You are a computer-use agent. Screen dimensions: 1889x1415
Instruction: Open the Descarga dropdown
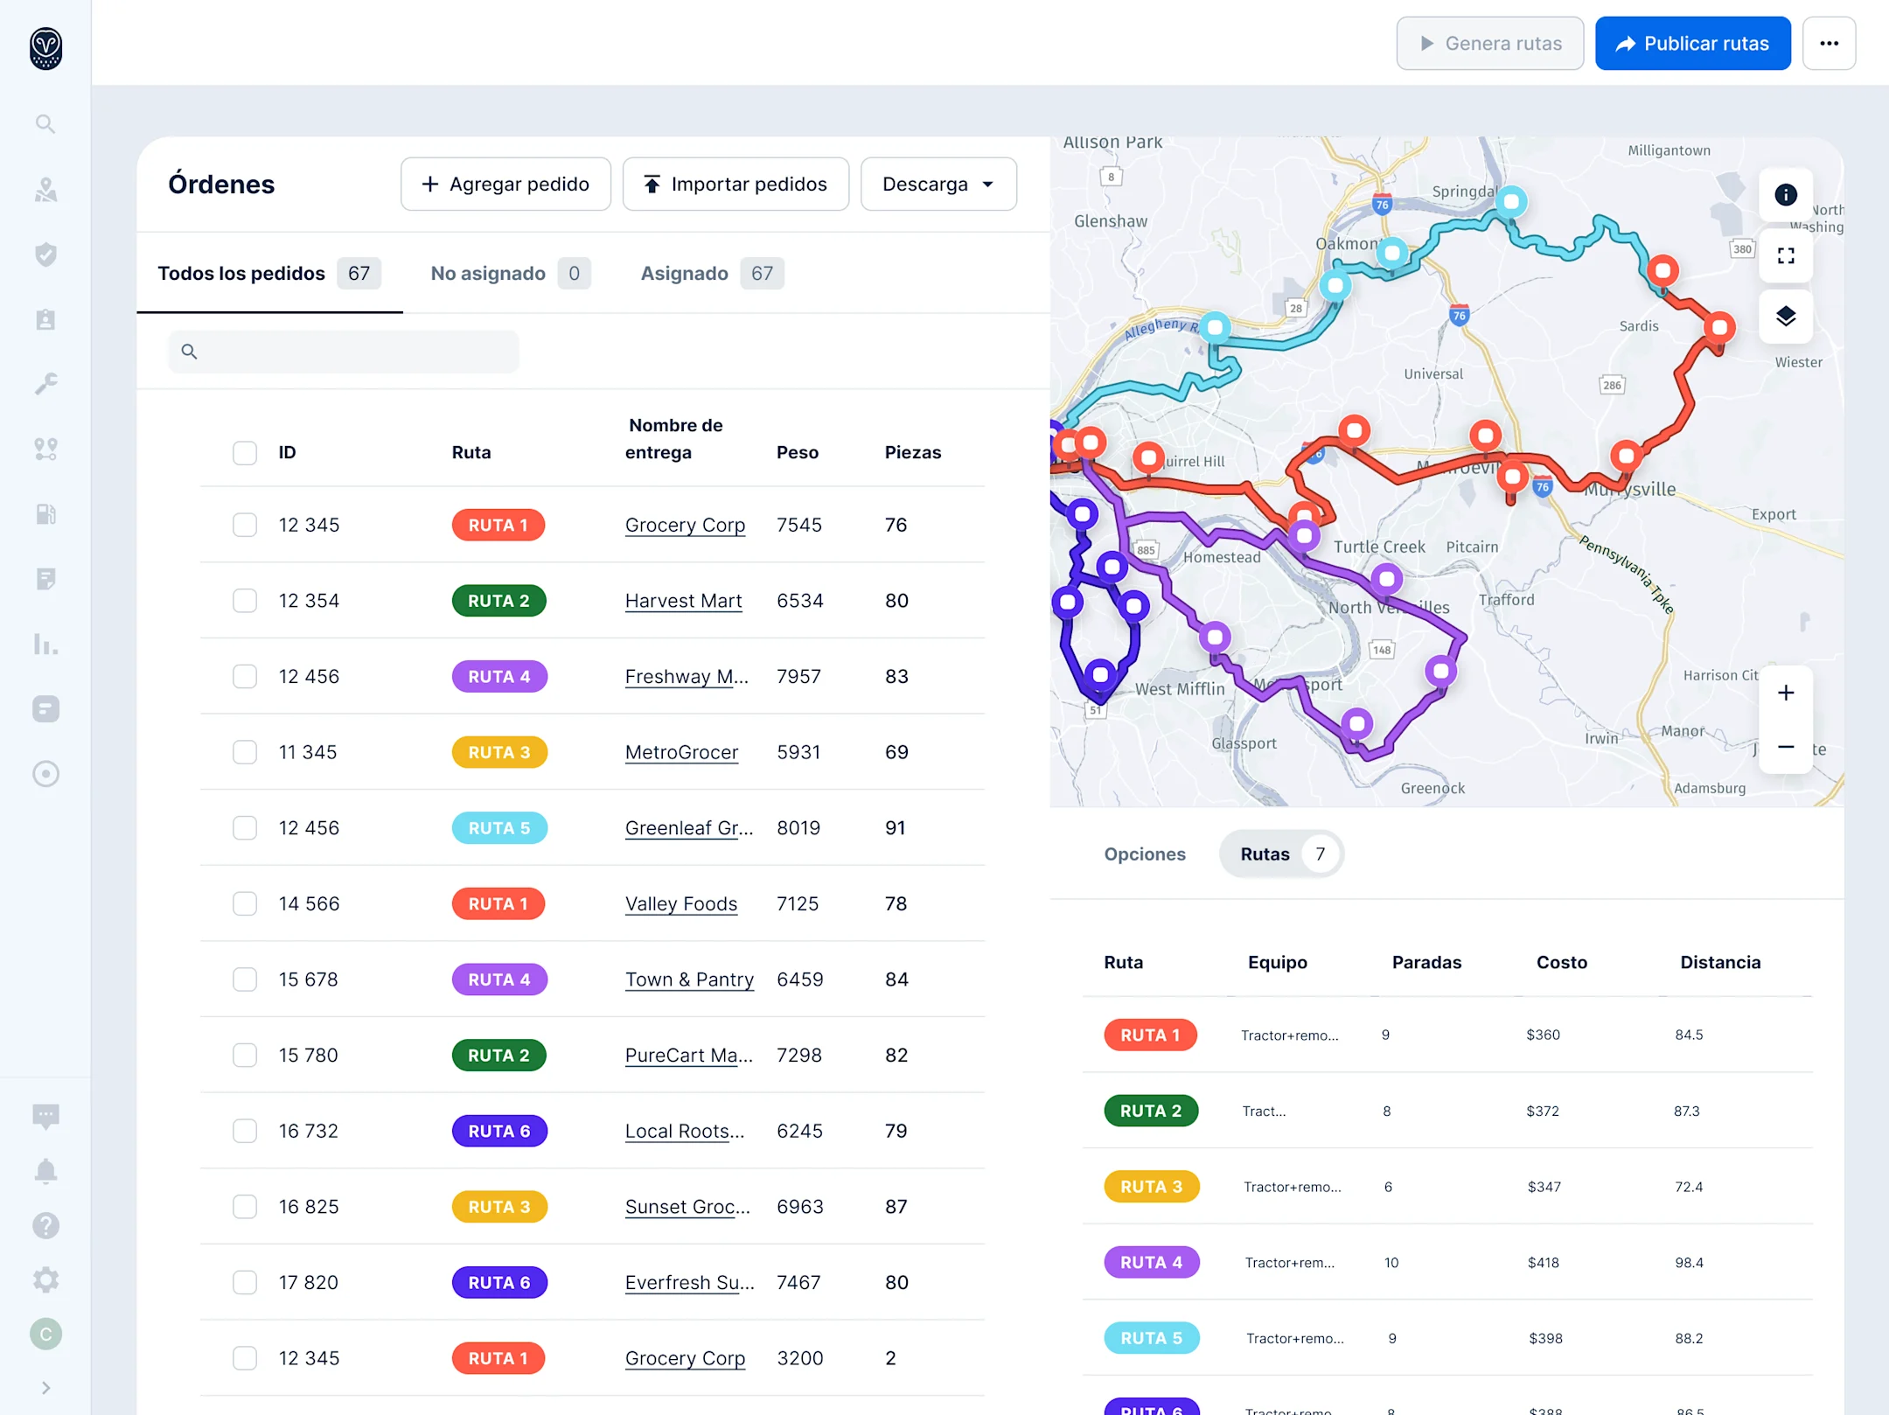pos(938,184)
